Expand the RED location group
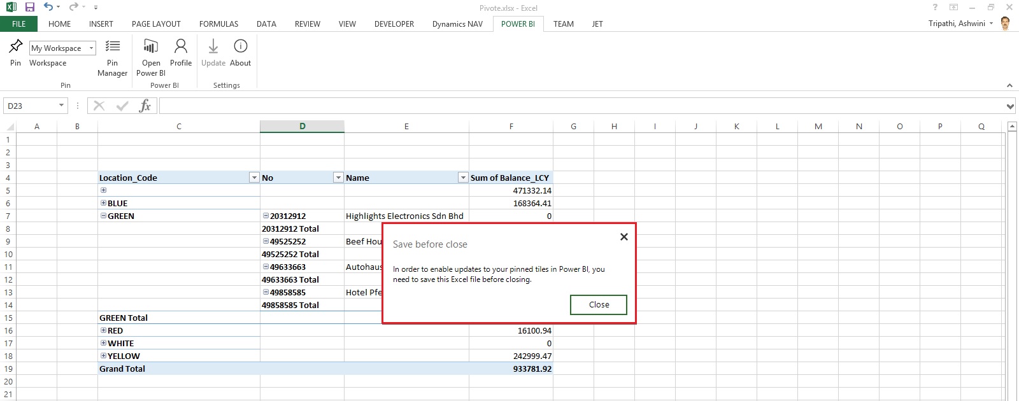 pyautogui.click(x=103, y=330)
